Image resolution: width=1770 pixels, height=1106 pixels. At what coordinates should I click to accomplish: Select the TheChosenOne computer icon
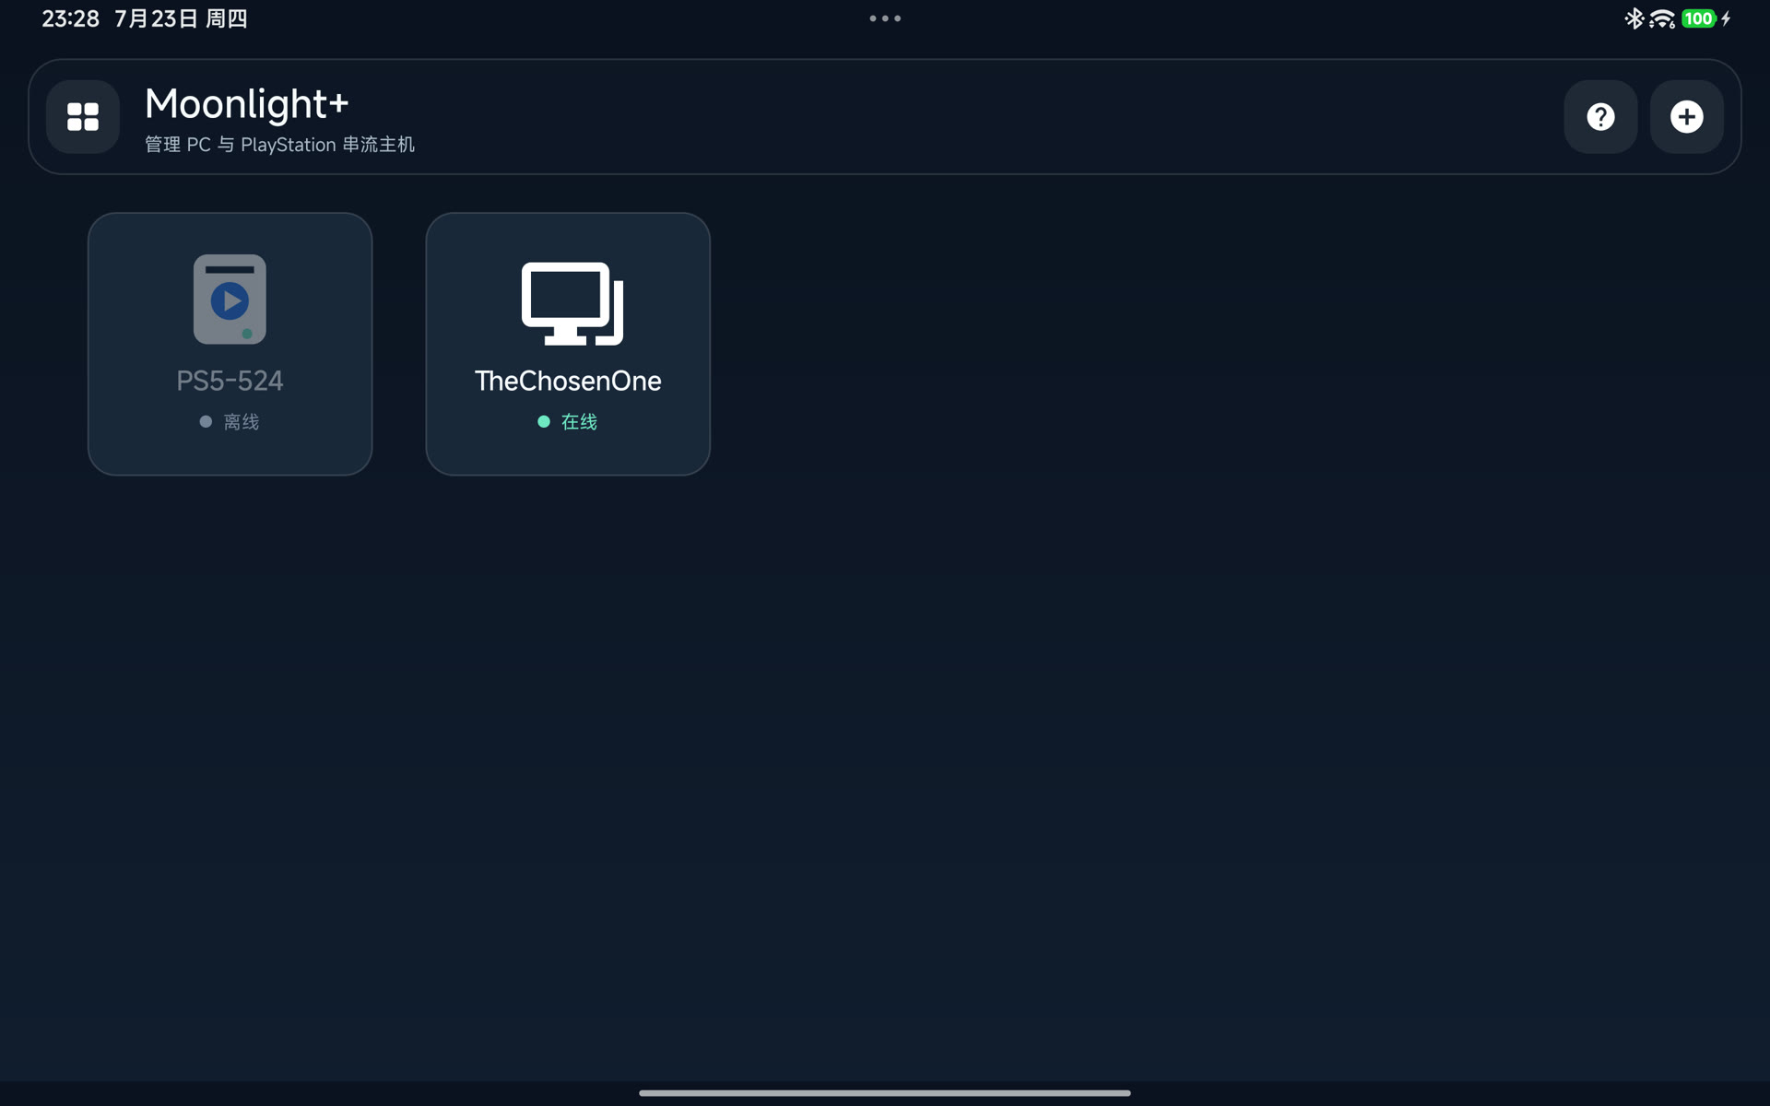pyautogui.click(x=572, y=303)
